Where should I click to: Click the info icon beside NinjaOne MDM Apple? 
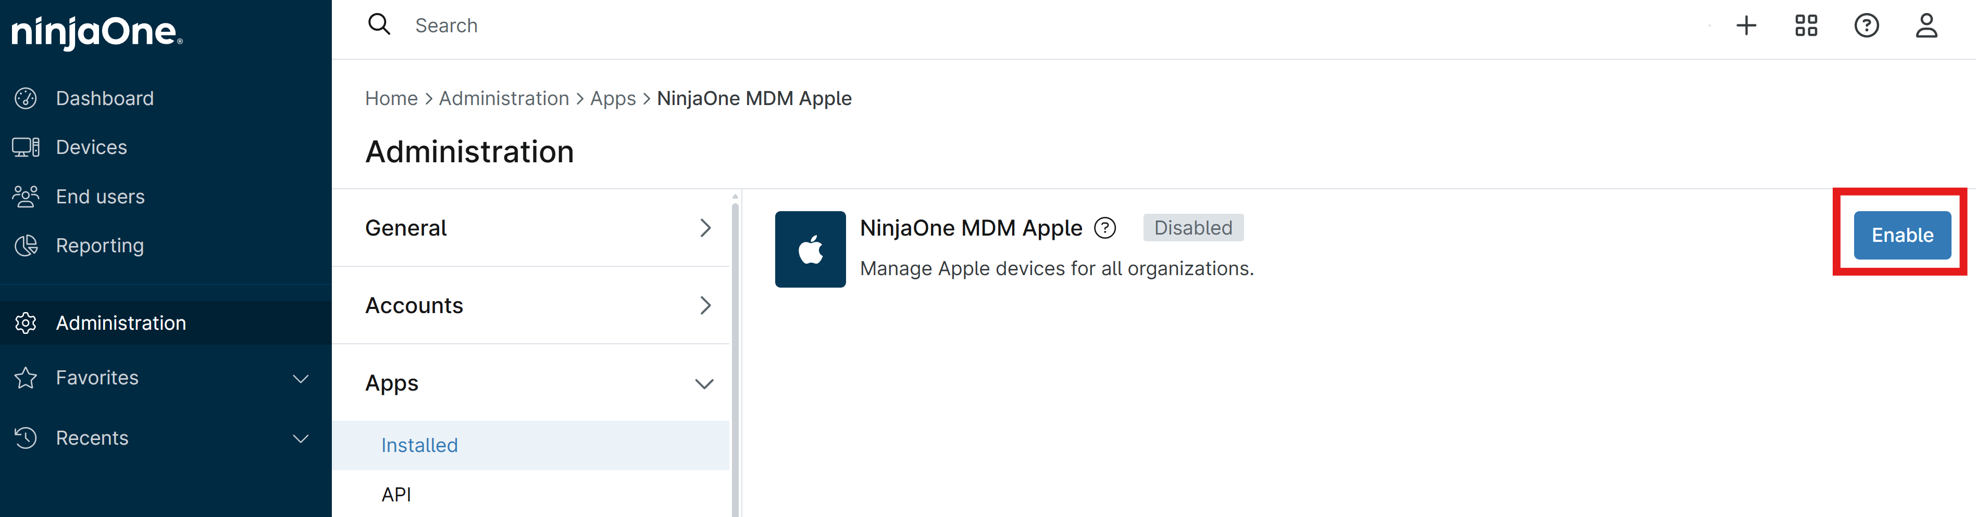(x=1104, y=227)
